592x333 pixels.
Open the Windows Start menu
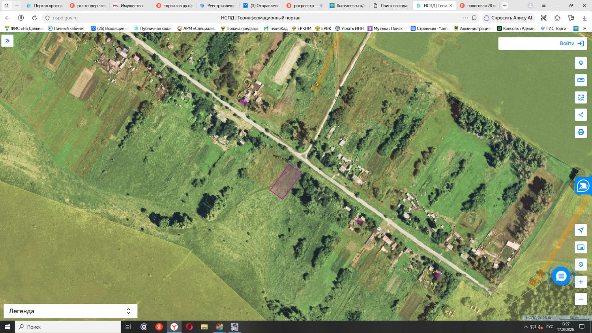pyautogui.click(x=7, y=327)
